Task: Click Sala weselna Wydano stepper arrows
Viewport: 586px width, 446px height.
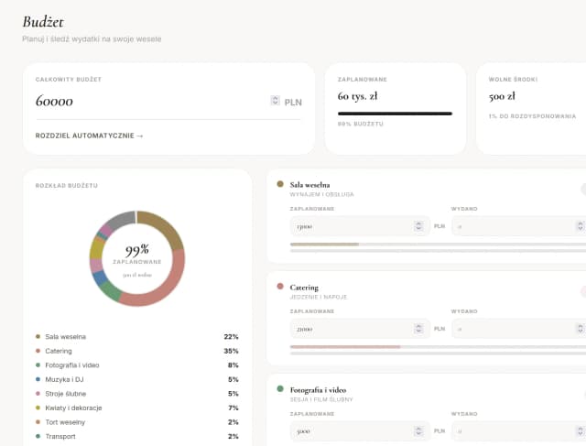Action: pos(580,226)
